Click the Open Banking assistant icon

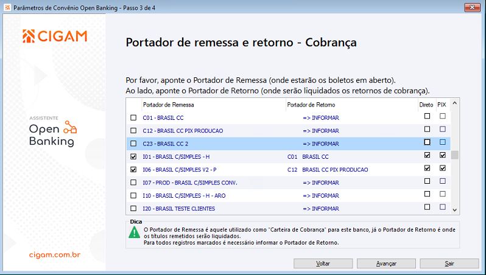(x=71, y=127)
